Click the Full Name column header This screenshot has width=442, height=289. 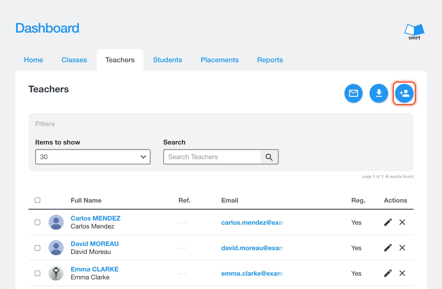pos(86,200)
